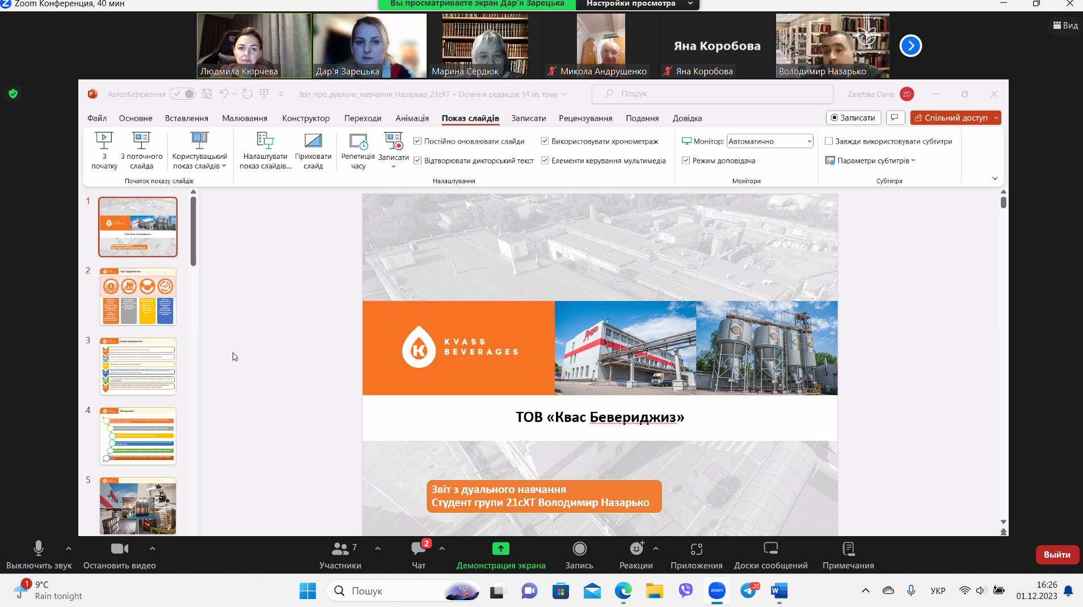Uncheck 'Постійно оновлювати слайди' checkbox

tap(418, 141)
